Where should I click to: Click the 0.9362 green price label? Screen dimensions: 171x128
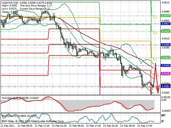point(166,58)
